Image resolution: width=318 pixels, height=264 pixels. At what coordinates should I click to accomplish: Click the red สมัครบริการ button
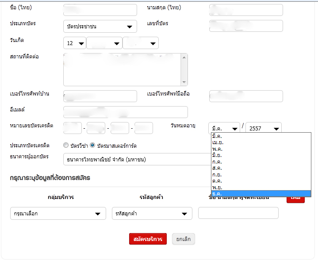click(148, 239)
